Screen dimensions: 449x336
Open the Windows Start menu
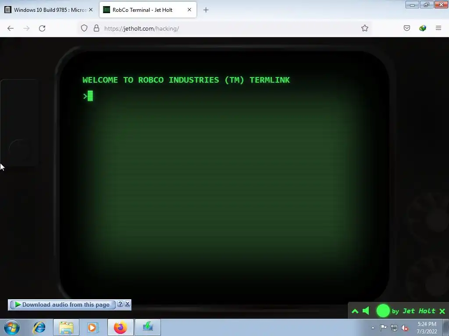point(12,327)
